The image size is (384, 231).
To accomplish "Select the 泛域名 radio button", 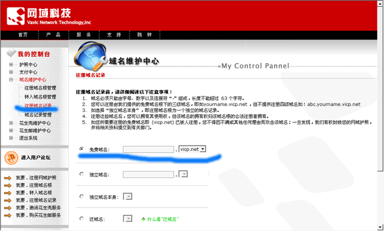I will click(x=82, y=218).
